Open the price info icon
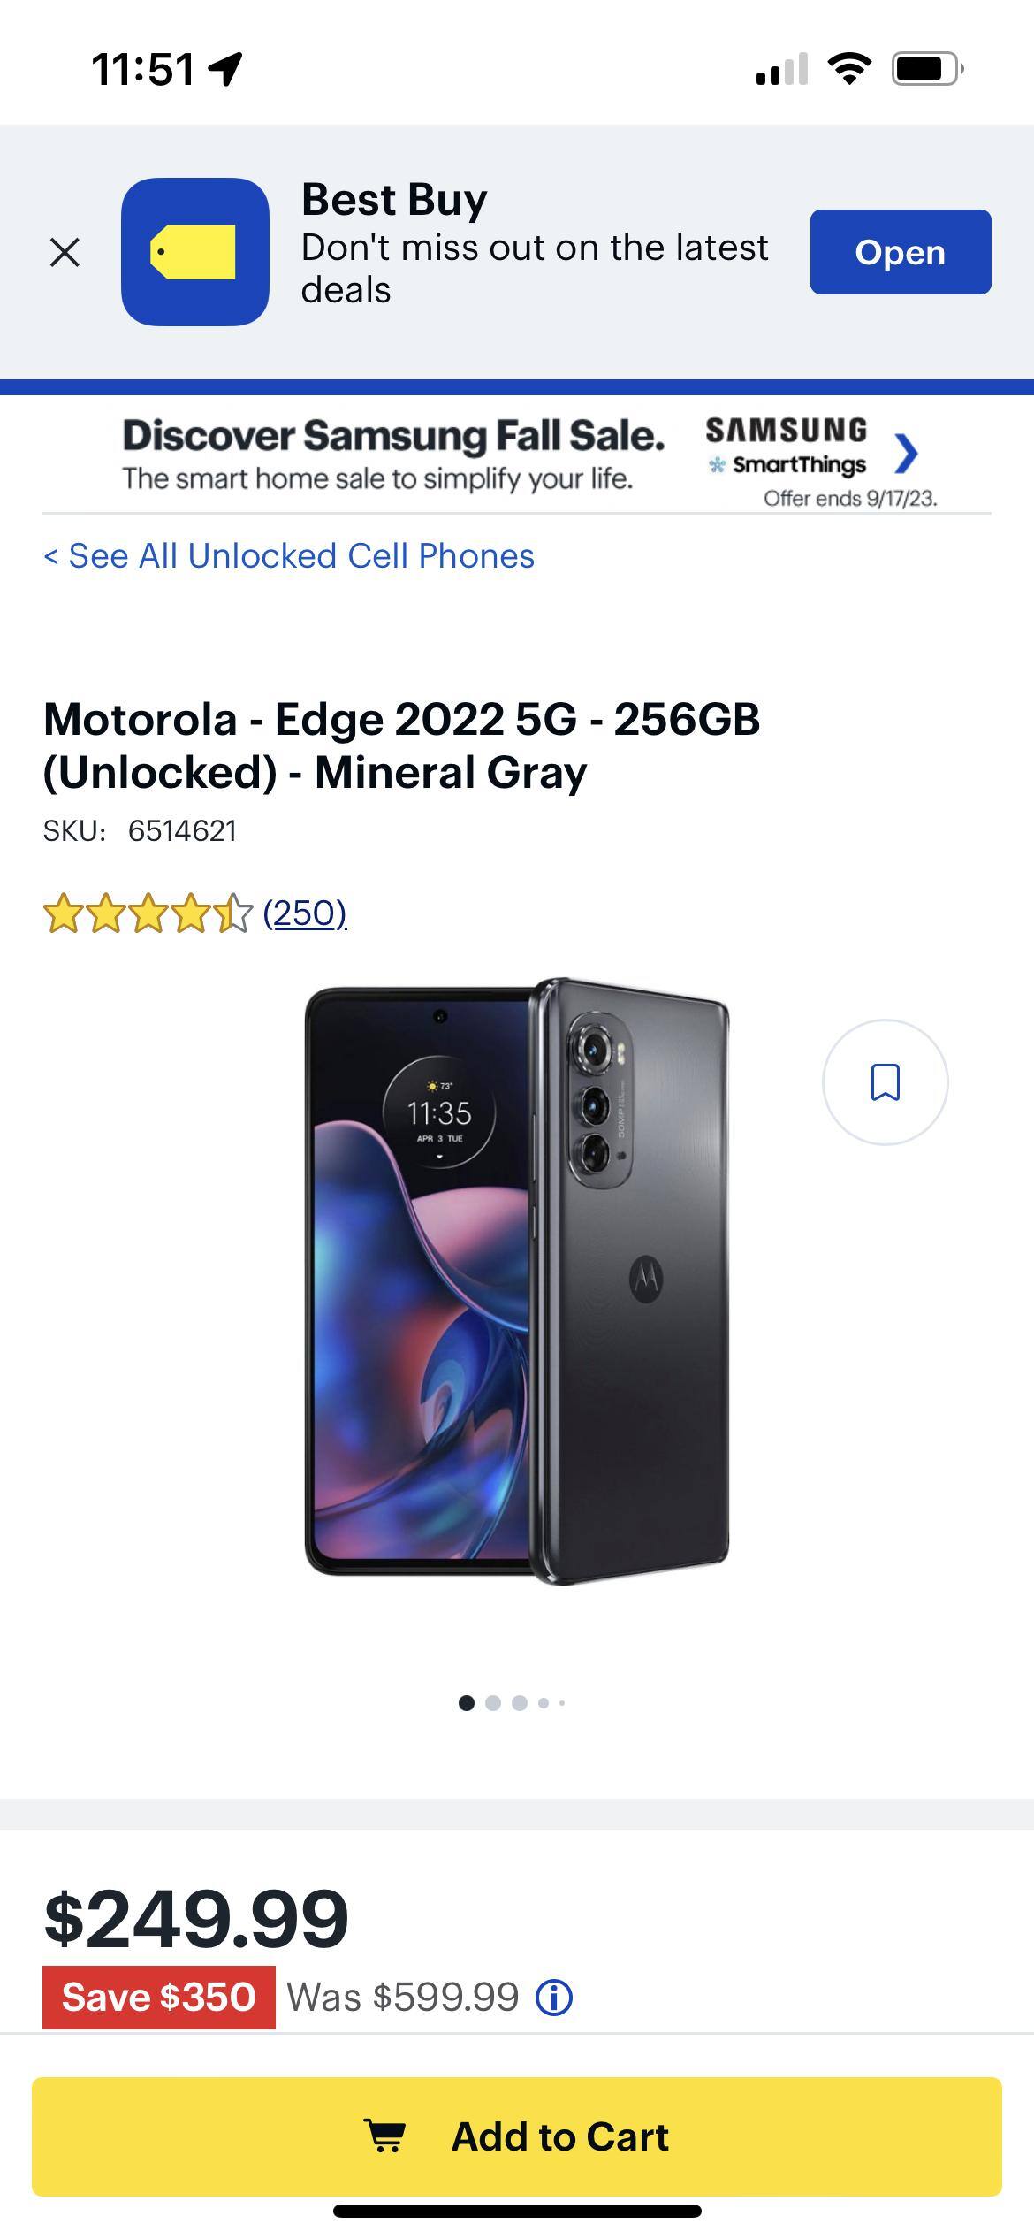Screen dimensions: 1034x2239 coord(554,1998)
